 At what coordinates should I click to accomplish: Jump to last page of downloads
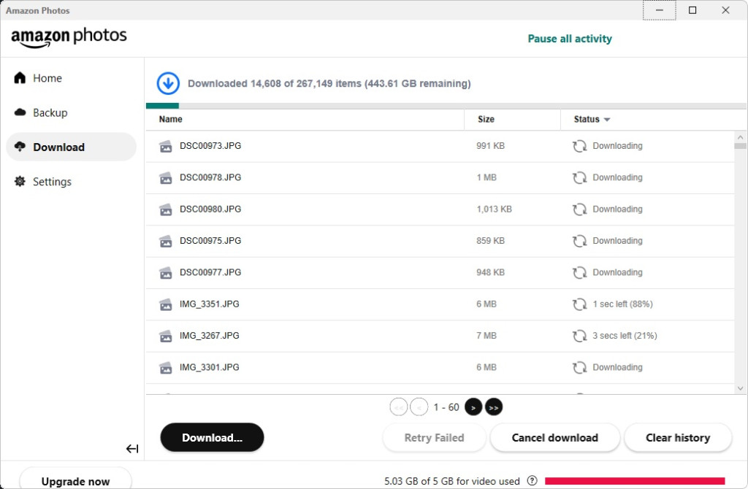[494, 407]
